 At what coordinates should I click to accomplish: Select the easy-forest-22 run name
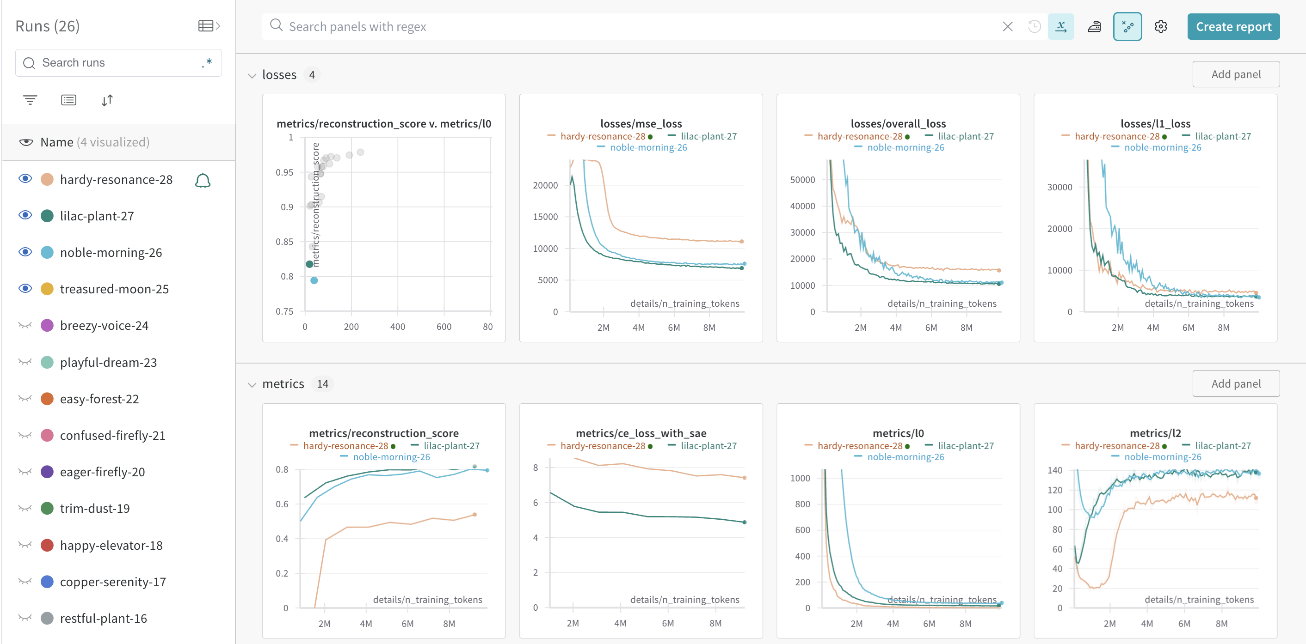point(99,398)
